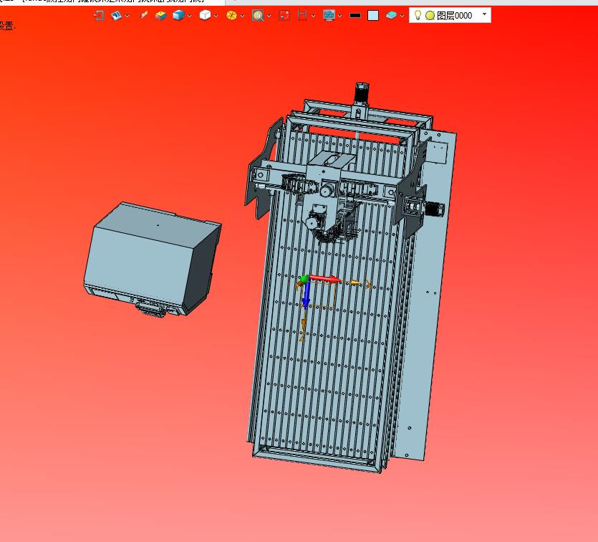Viewport: 598px width, 542px height.
Task: Click the black line color swatch
Action: coord(355,16)
